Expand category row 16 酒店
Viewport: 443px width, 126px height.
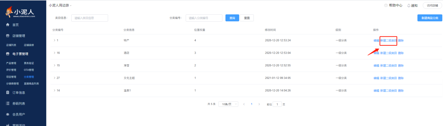click(x=54, y=53)
